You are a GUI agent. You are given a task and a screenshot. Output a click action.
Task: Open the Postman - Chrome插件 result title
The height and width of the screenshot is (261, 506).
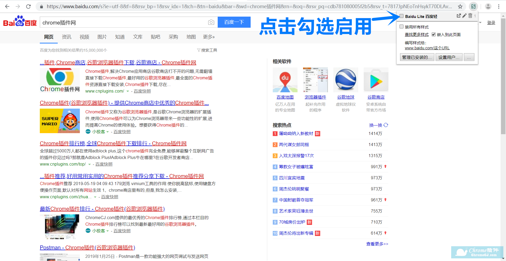87,248
